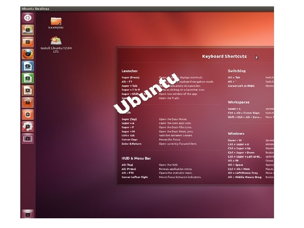Viewport: 304px width, 228px height.
Task: Click the Super + M shortcut entry
Action: point(128,131)
